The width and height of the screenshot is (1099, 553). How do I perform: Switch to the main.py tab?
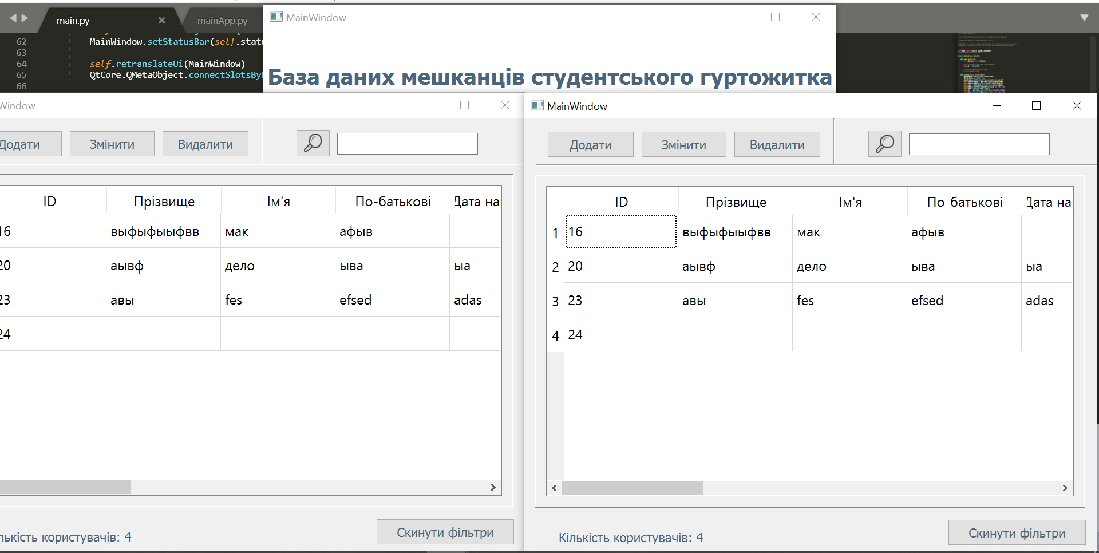tap(73, 21)
